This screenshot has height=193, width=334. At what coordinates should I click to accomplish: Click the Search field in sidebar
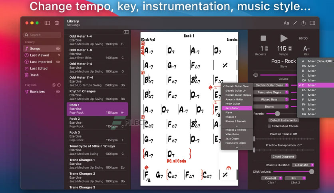[42, 35]
